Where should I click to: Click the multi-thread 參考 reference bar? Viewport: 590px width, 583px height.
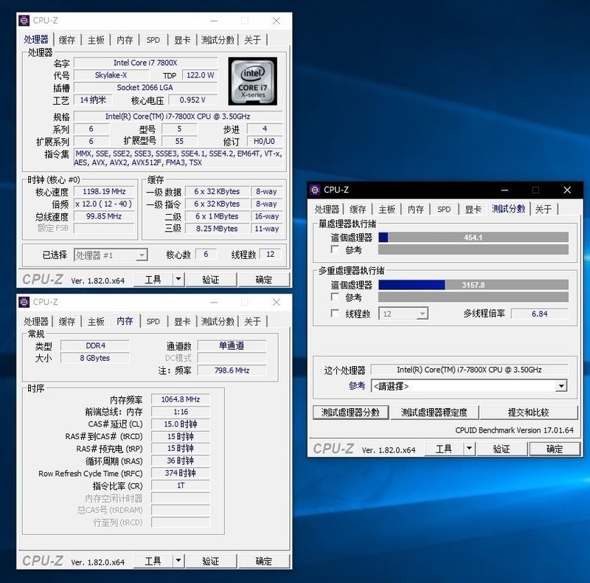coord(473,297)
